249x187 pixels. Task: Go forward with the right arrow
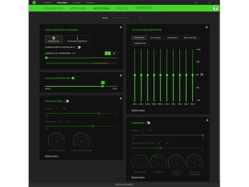[x=37, y=8]
